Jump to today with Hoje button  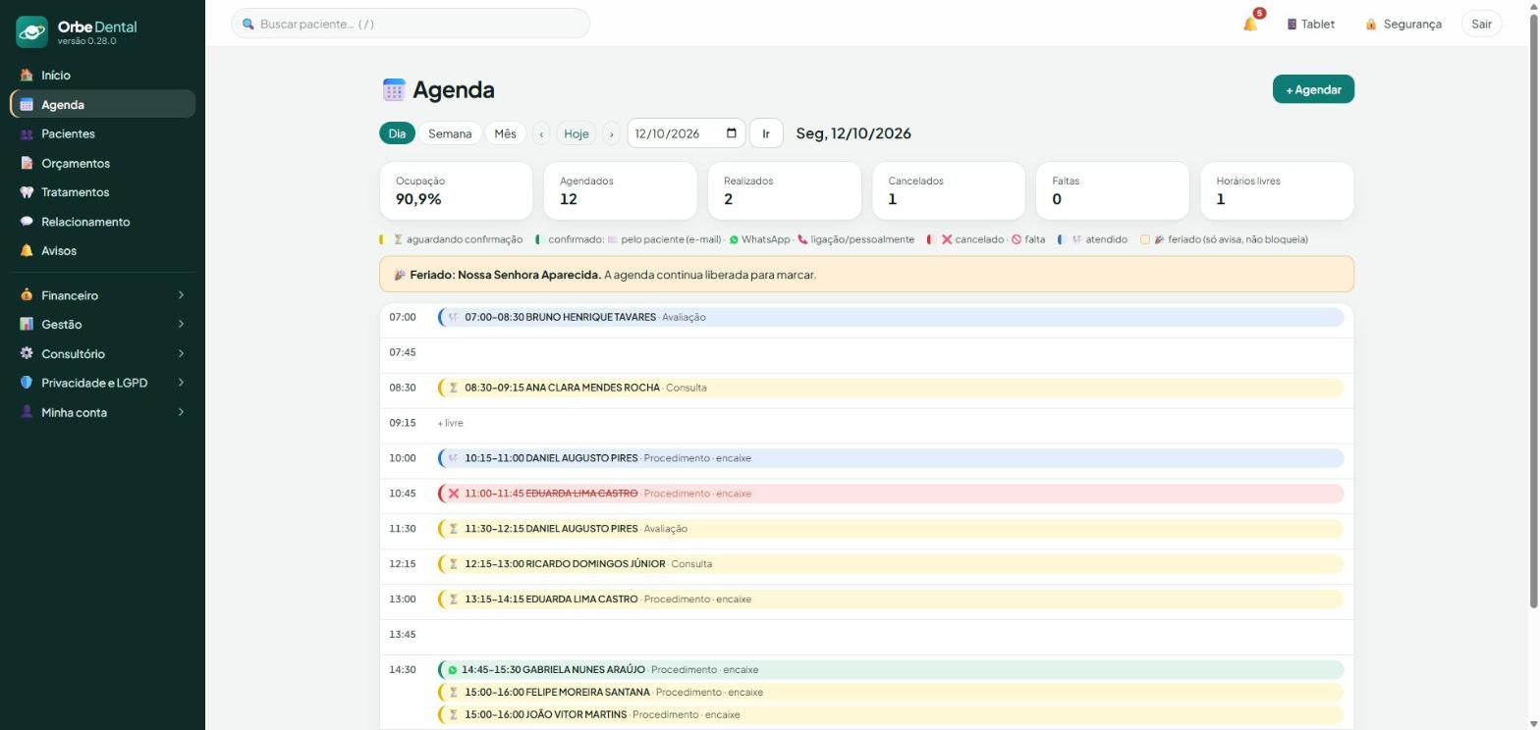pos(577,133)
